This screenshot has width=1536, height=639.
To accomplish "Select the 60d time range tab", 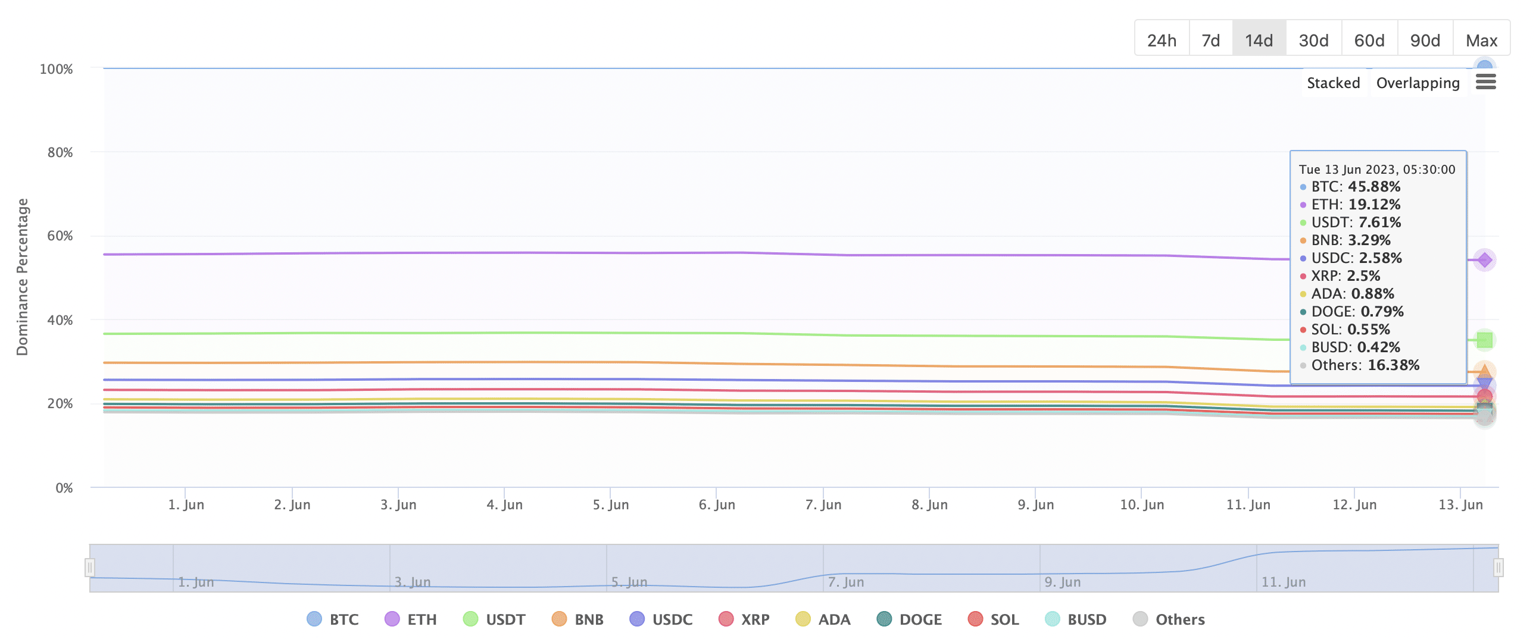I will [x=1369, y=40].
